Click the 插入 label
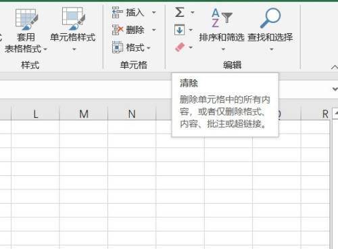 click(135, 12)
